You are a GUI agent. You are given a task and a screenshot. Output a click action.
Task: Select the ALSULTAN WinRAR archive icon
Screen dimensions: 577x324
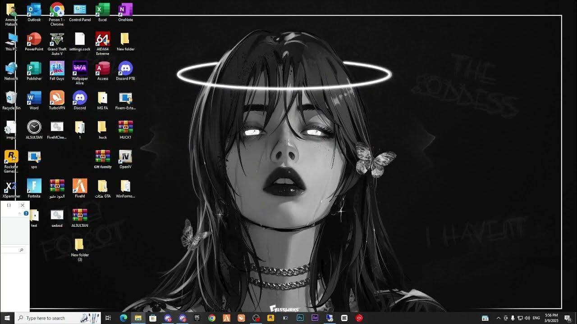point(80,218)
